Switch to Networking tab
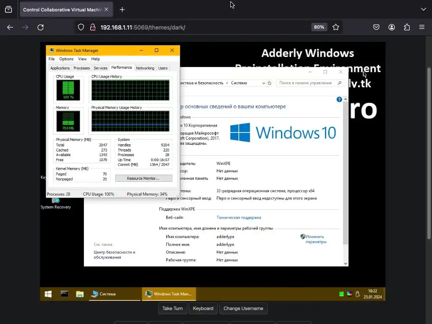 [x=145, y=68]
